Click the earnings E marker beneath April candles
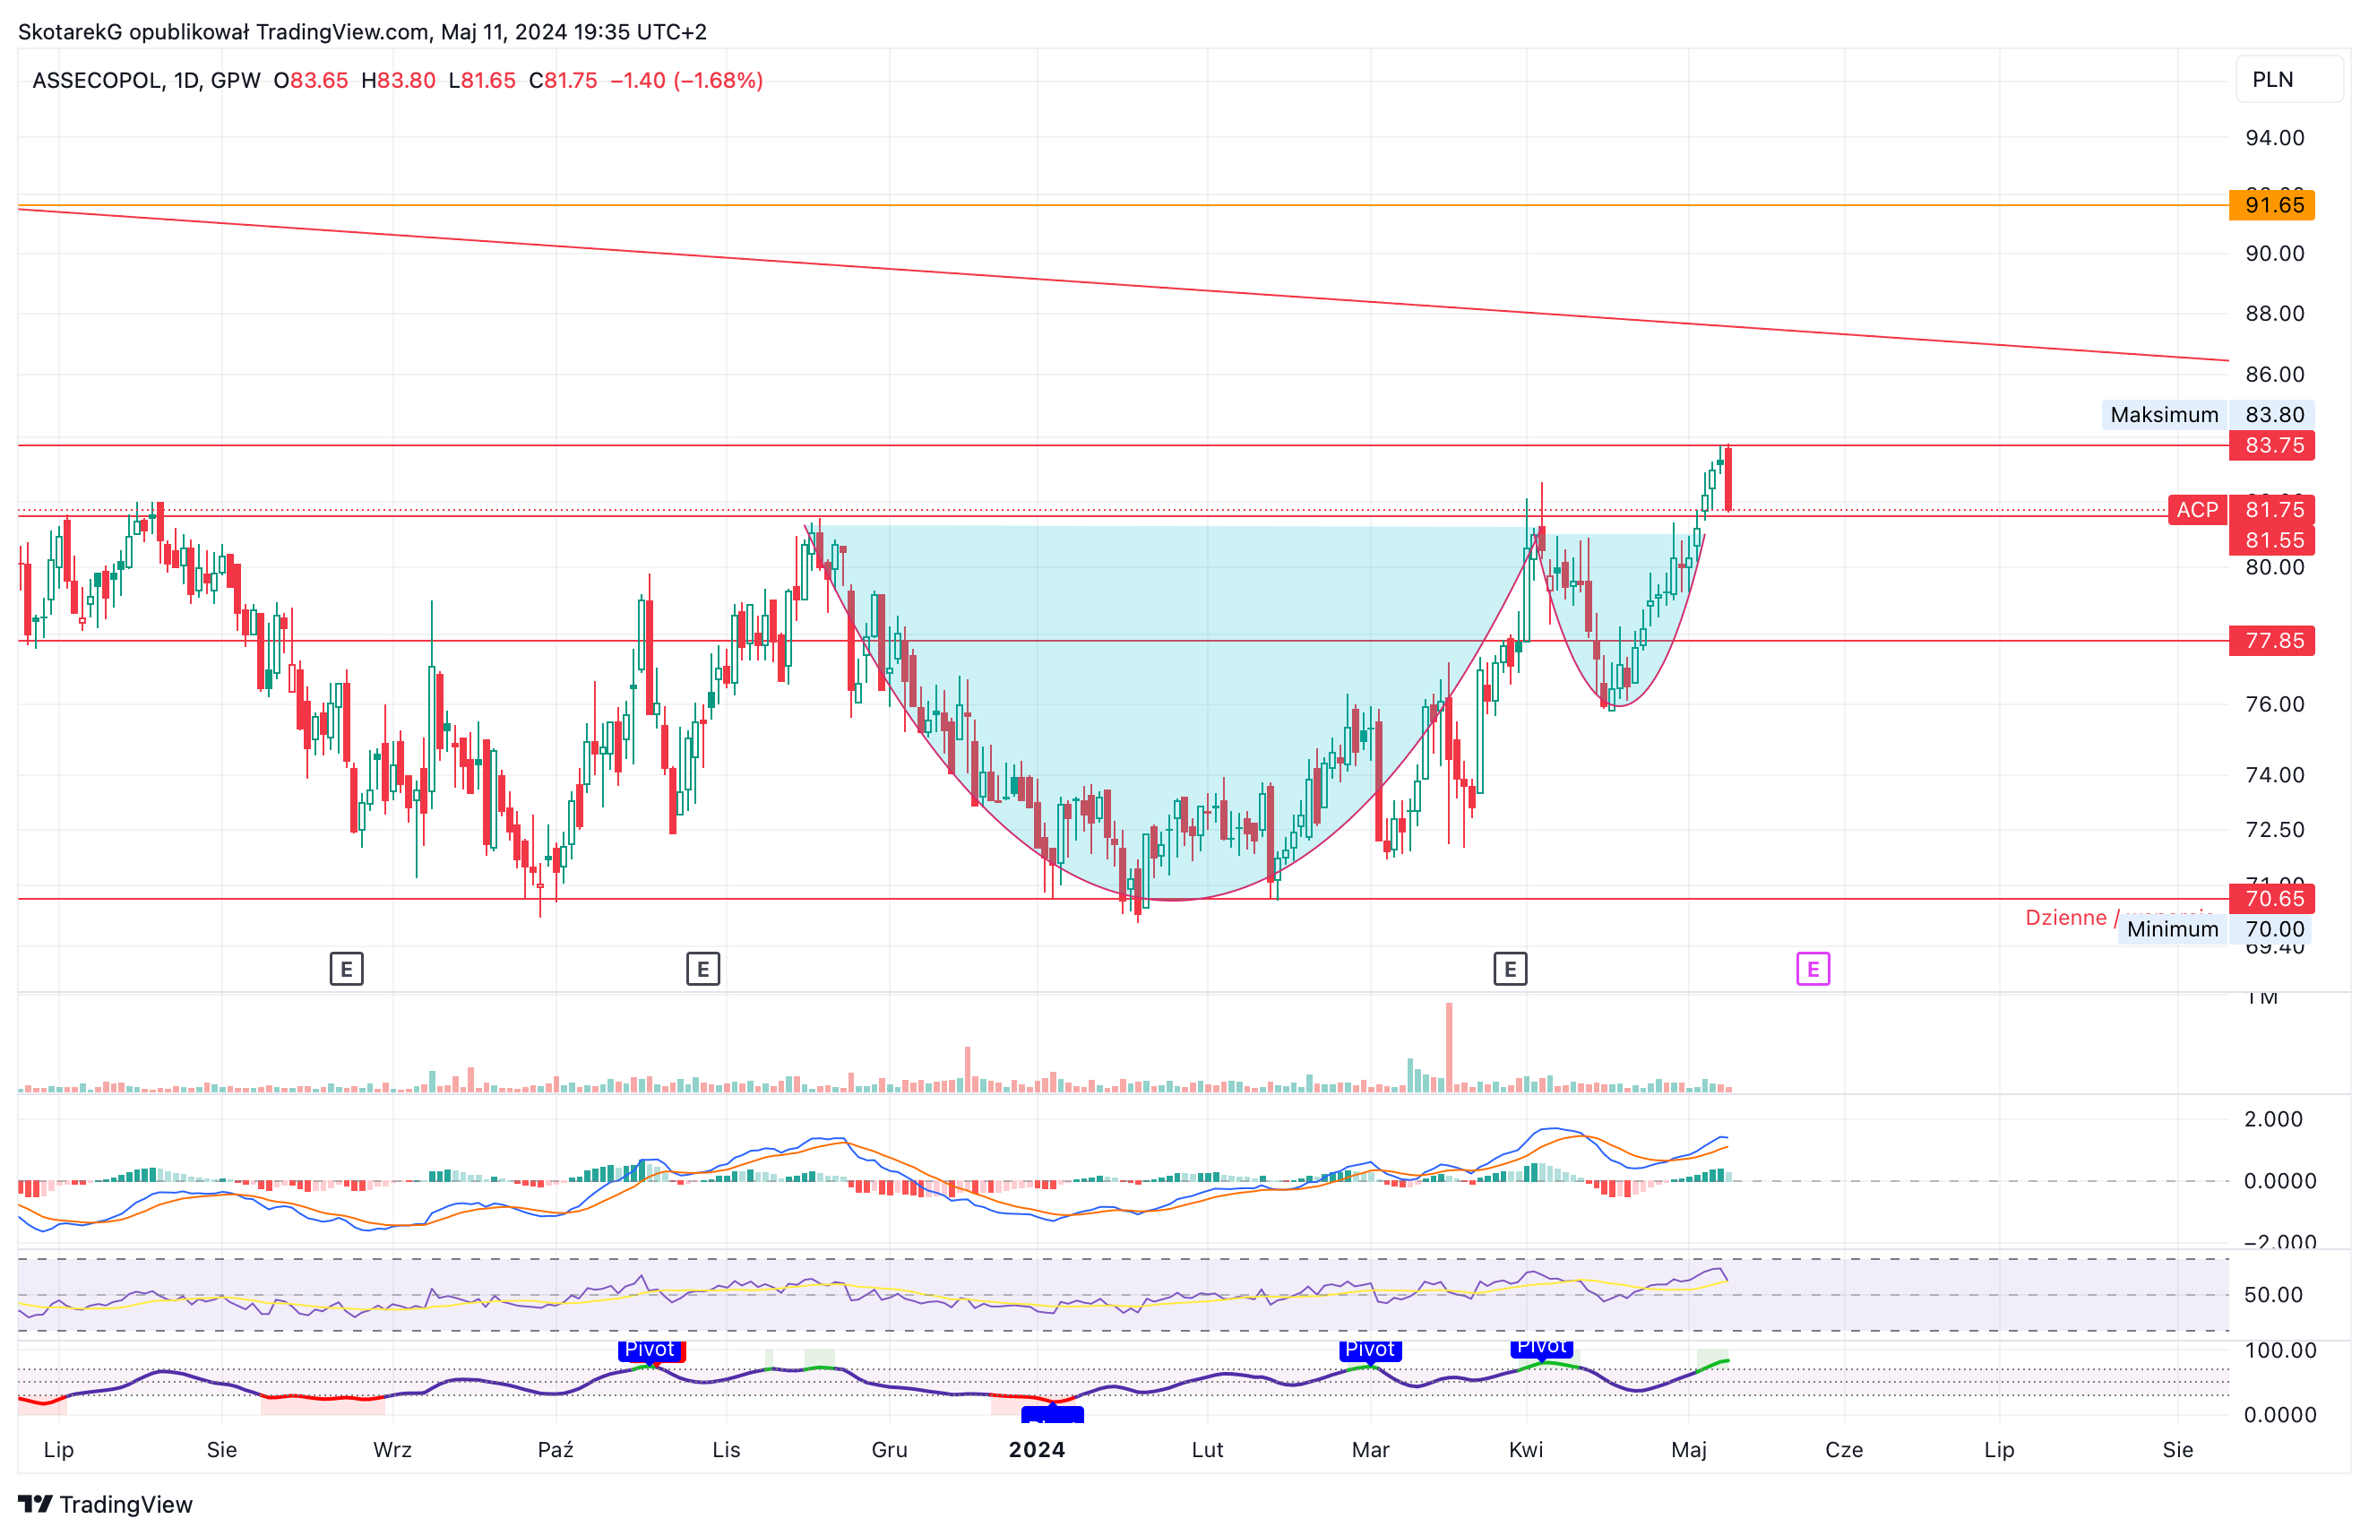Image resolution: width=2369 pixels, height=1536 pixels. (x=1510, y=969)
